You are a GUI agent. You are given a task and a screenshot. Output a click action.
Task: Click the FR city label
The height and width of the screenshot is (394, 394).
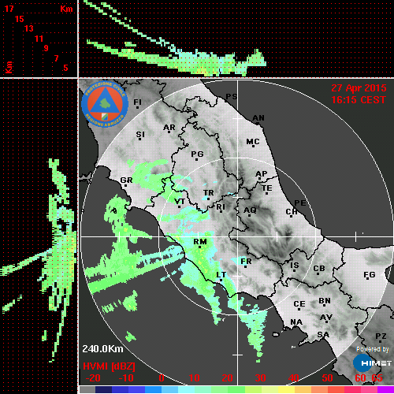click(246, 262)
